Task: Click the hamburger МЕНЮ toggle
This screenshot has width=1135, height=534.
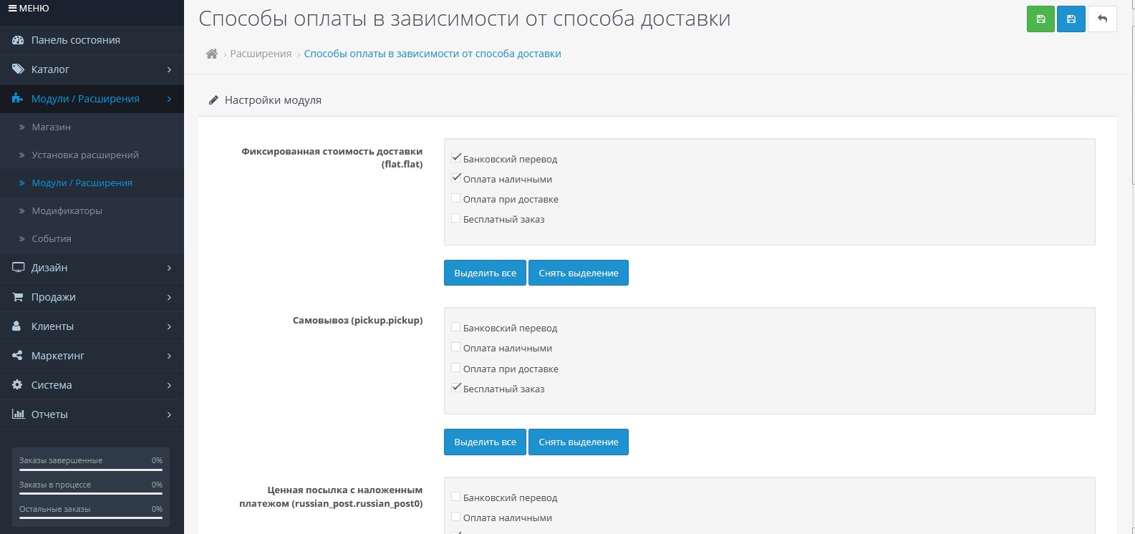Action: [x=29, y=9]
